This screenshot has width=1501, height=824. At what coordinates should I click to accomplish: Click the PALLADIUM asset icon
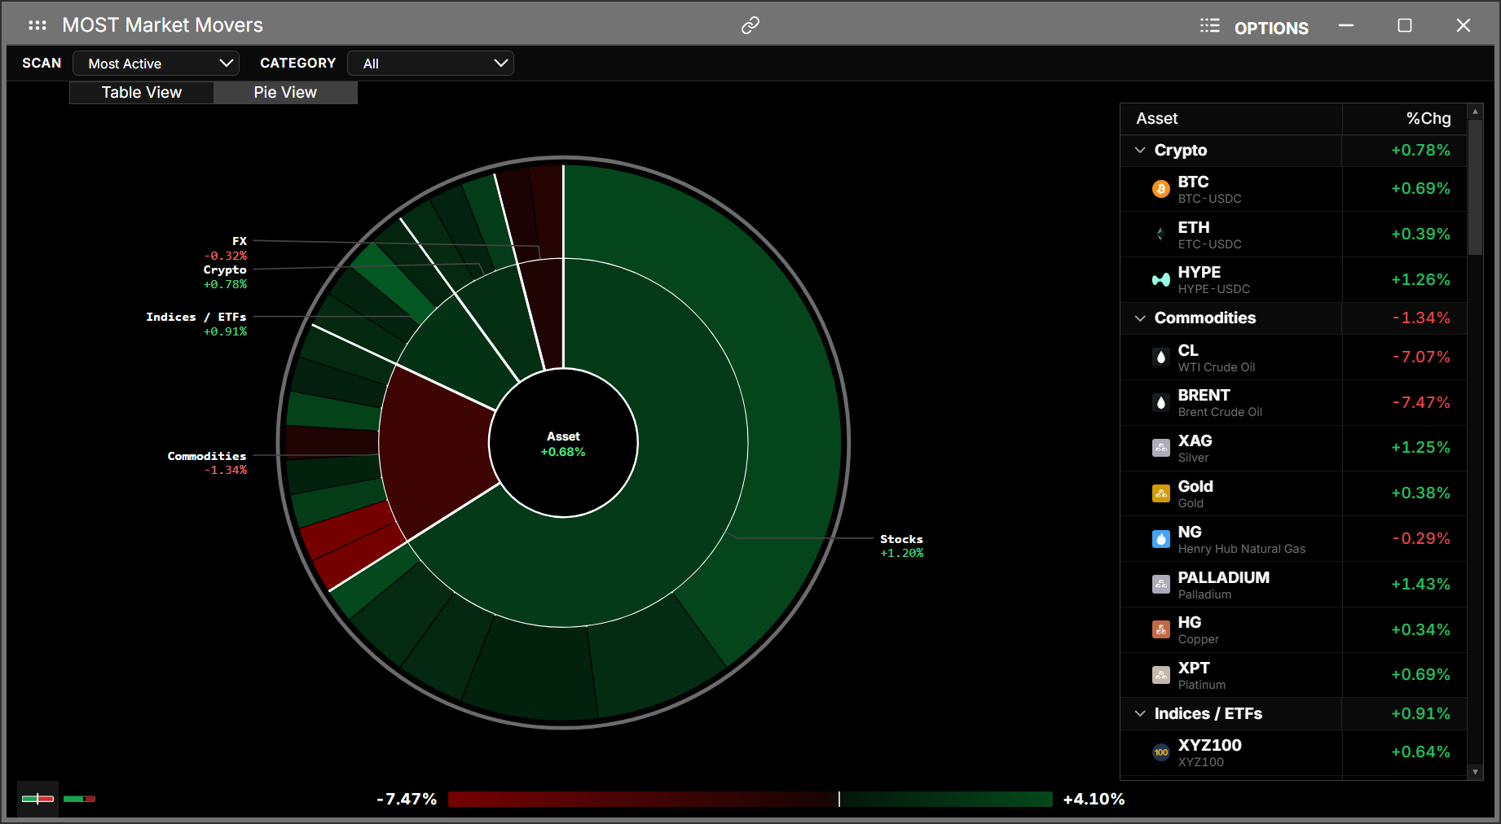1161,584
